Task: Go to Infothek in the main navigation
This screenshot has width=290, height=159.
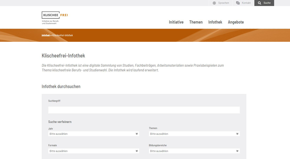Action: pos(215,22)
